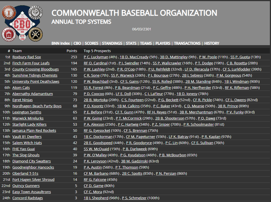Open the Diamond City Swatters team
Image resolution: width=271 pixels, height=202 pixels.
click(32, 161)
